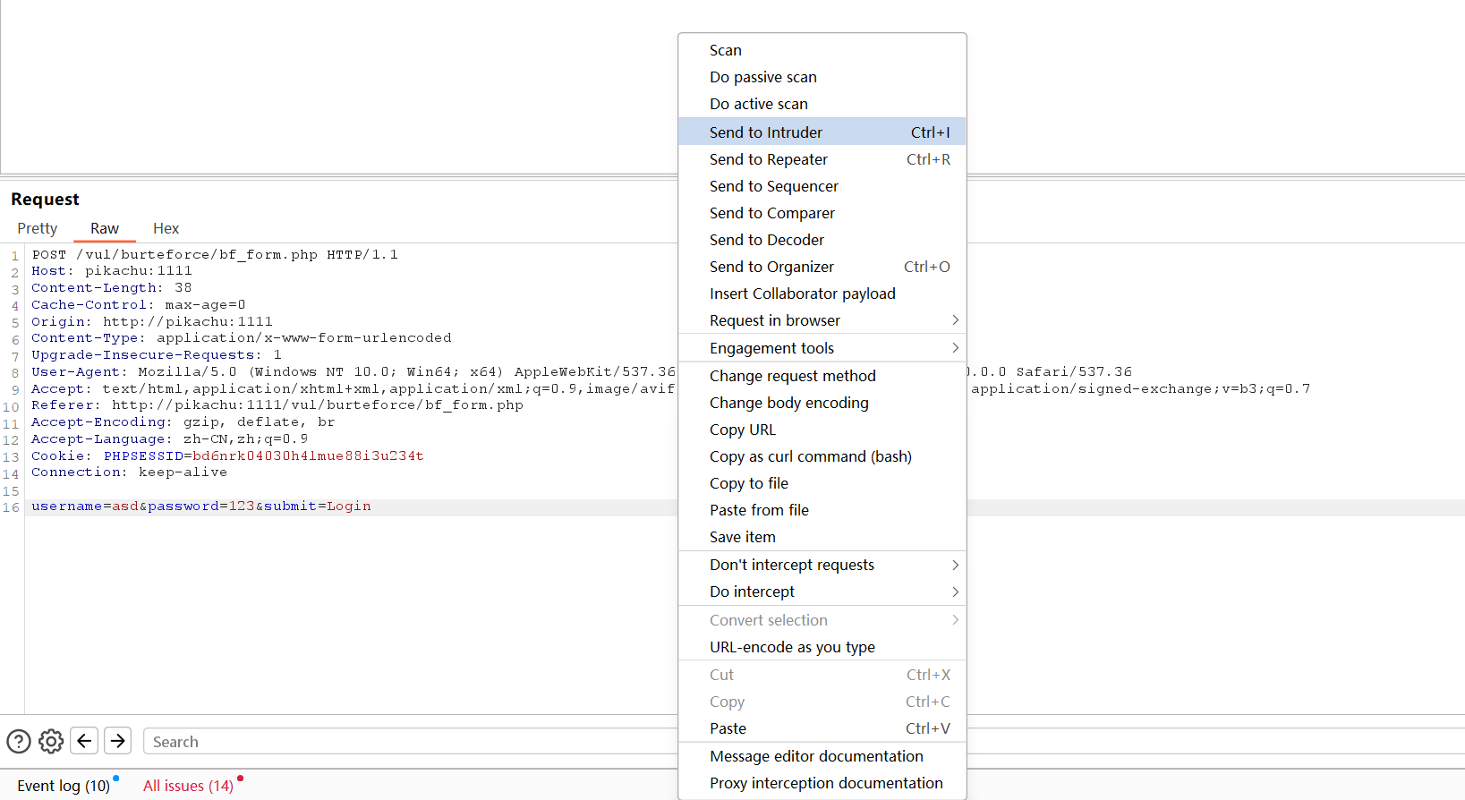The image size is (1465, 800).
Task: Switch to the Hex tab
Action: [x=166, y=229]
